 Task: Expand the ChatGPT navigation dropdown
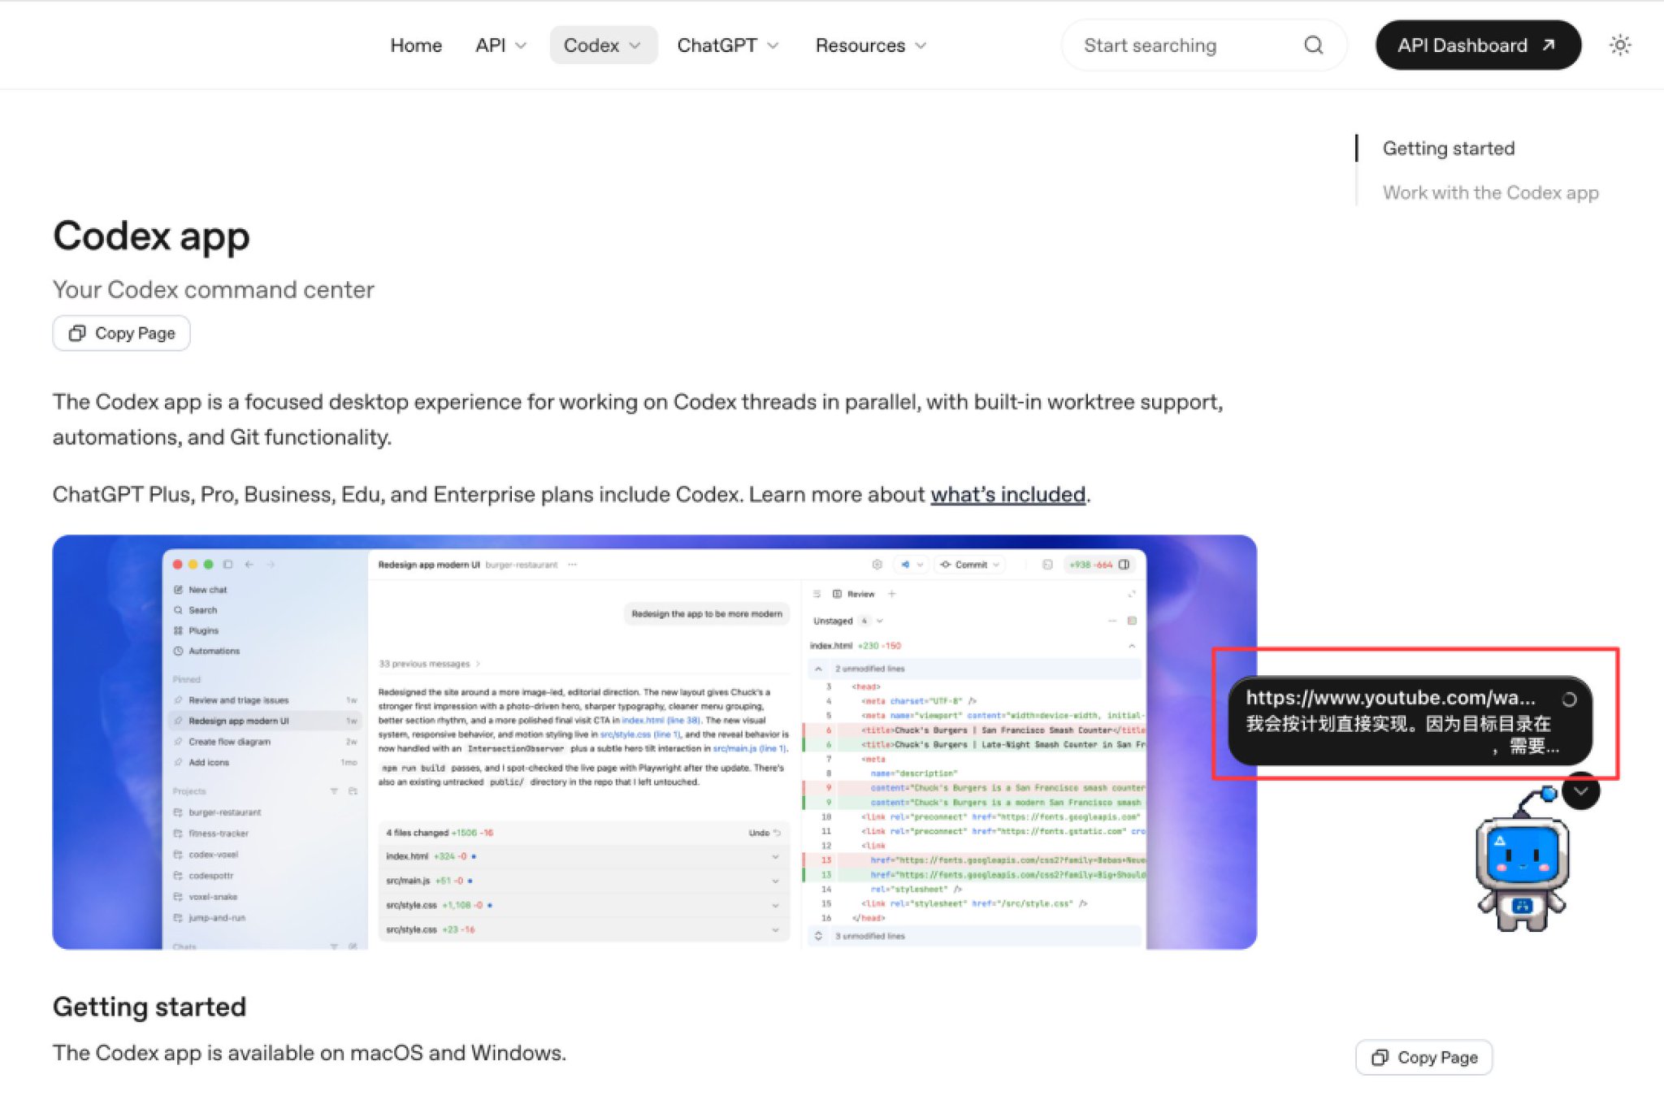pyautogui.click(x=728, y=45)
